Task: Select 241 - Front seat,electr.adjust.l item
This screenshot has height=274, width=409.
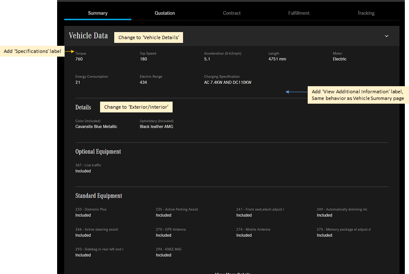Action: click(260, 209)
